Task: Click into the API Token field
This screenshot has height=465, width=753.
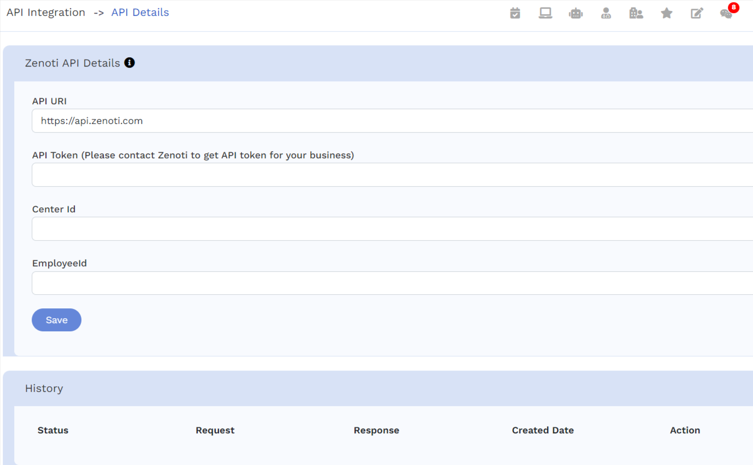Action: pyautogui.click(x=392, y=175)
